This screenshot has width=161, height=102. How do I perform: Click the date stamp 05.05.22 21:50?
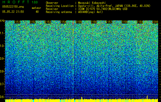[x=13, y=12]
